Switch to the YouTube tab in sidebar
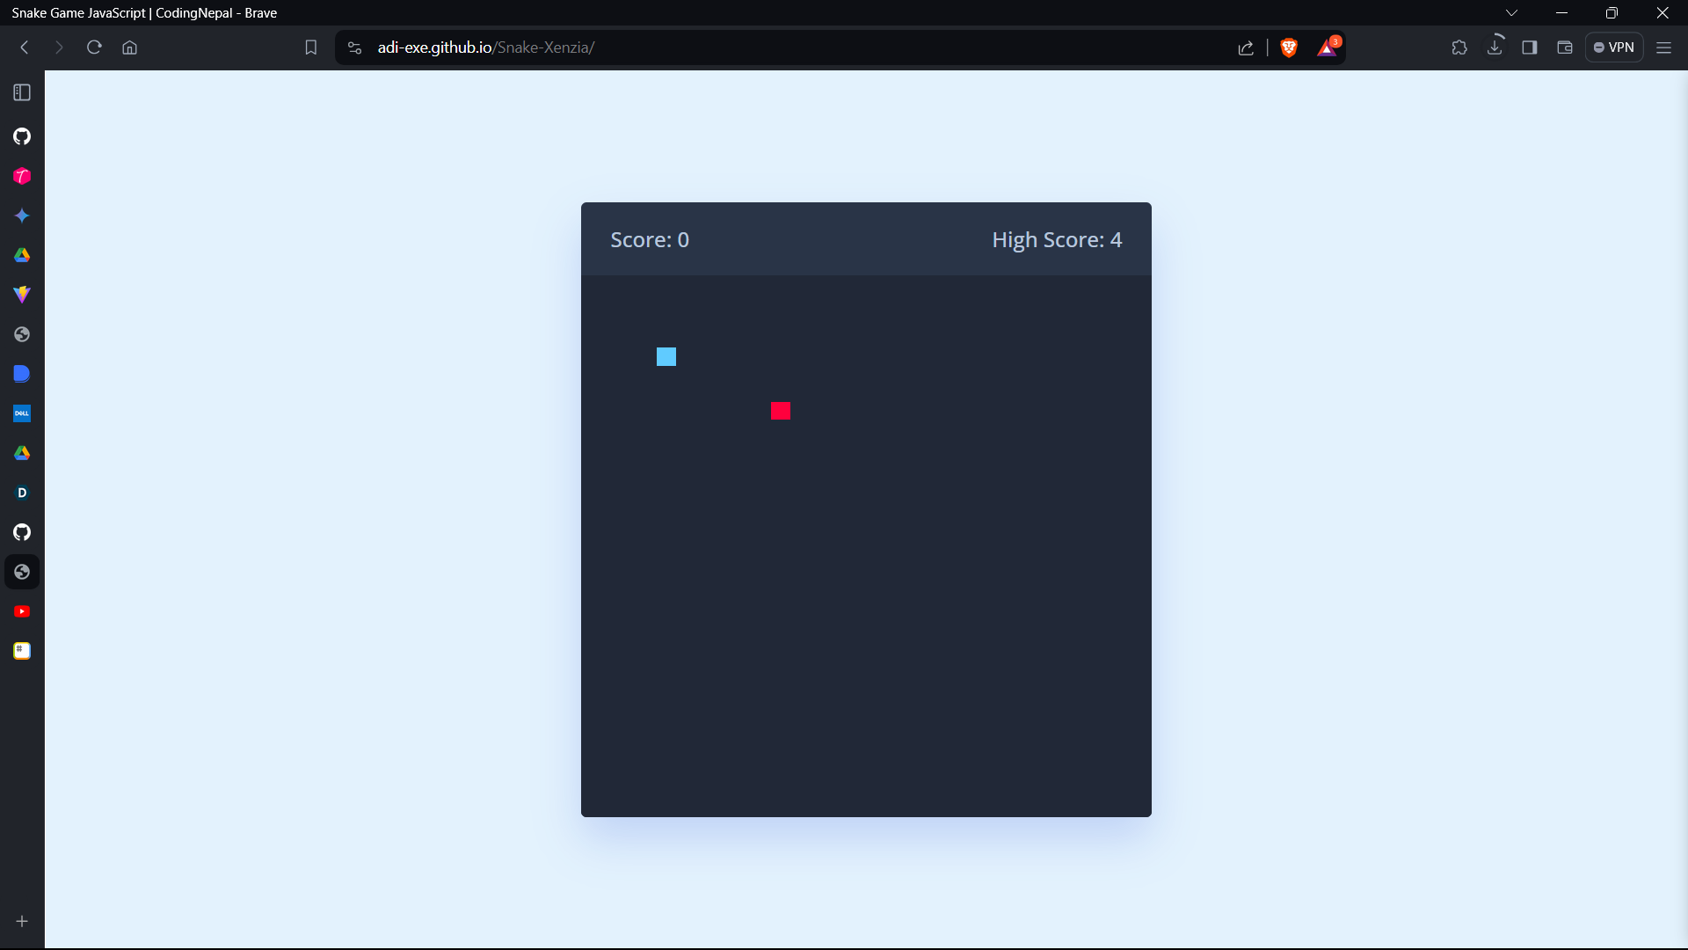The height and width of the screenshot is (950, 1688). 22,611
